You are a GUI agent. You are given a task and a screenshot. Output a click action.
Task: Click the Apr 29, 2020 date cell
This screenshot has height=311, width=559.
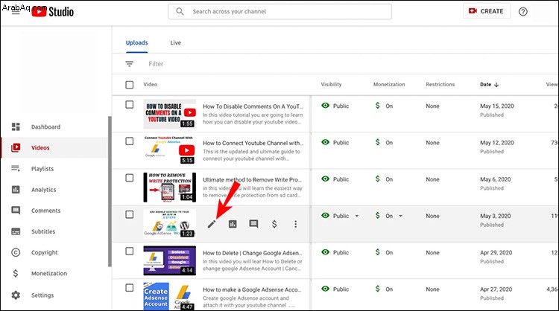click(x=496, y=253)
